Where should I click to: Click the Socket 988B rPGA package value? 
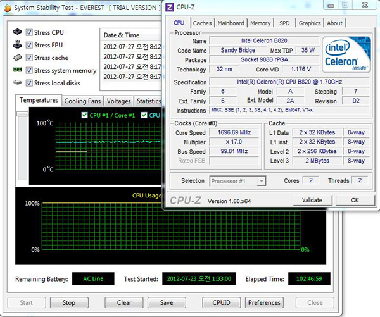coord(264,59)
